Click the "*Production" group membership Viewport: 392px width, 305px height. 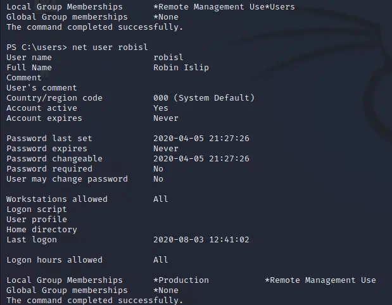click(181, 280)
